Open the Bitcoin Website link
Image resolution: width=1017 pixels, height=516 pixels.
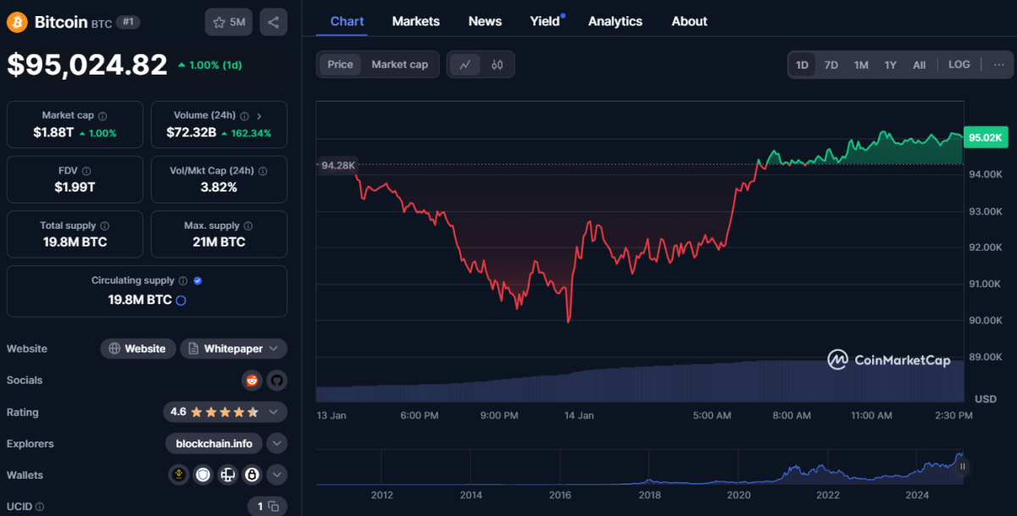point(137,348)
